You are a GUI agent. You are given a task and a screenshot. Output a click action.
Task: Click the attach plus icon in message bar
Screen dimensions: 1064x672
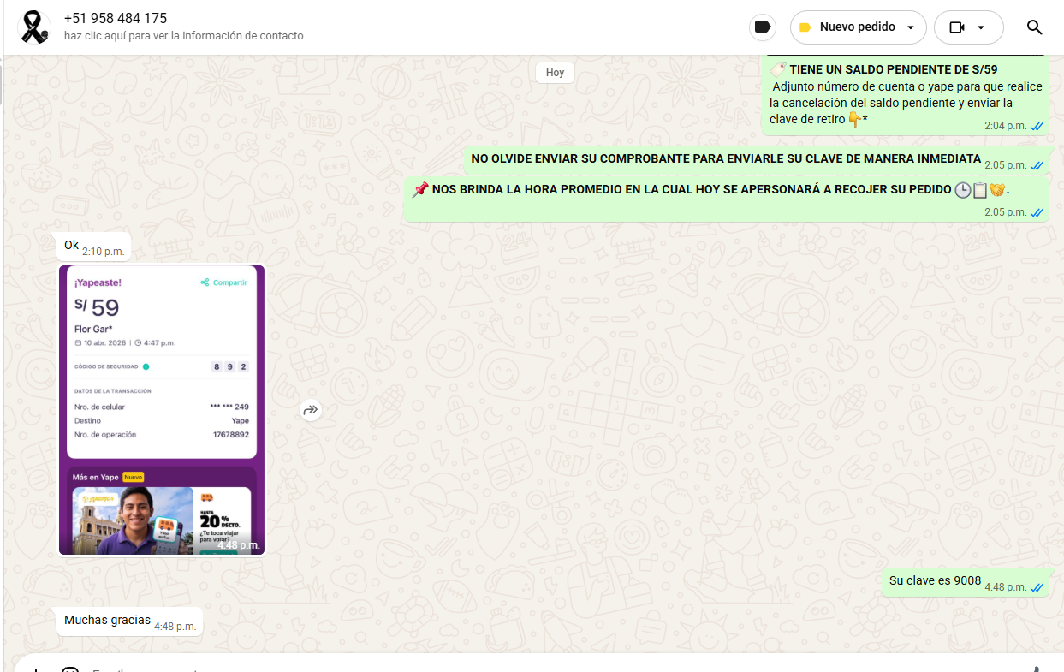(x=34, y=670)
